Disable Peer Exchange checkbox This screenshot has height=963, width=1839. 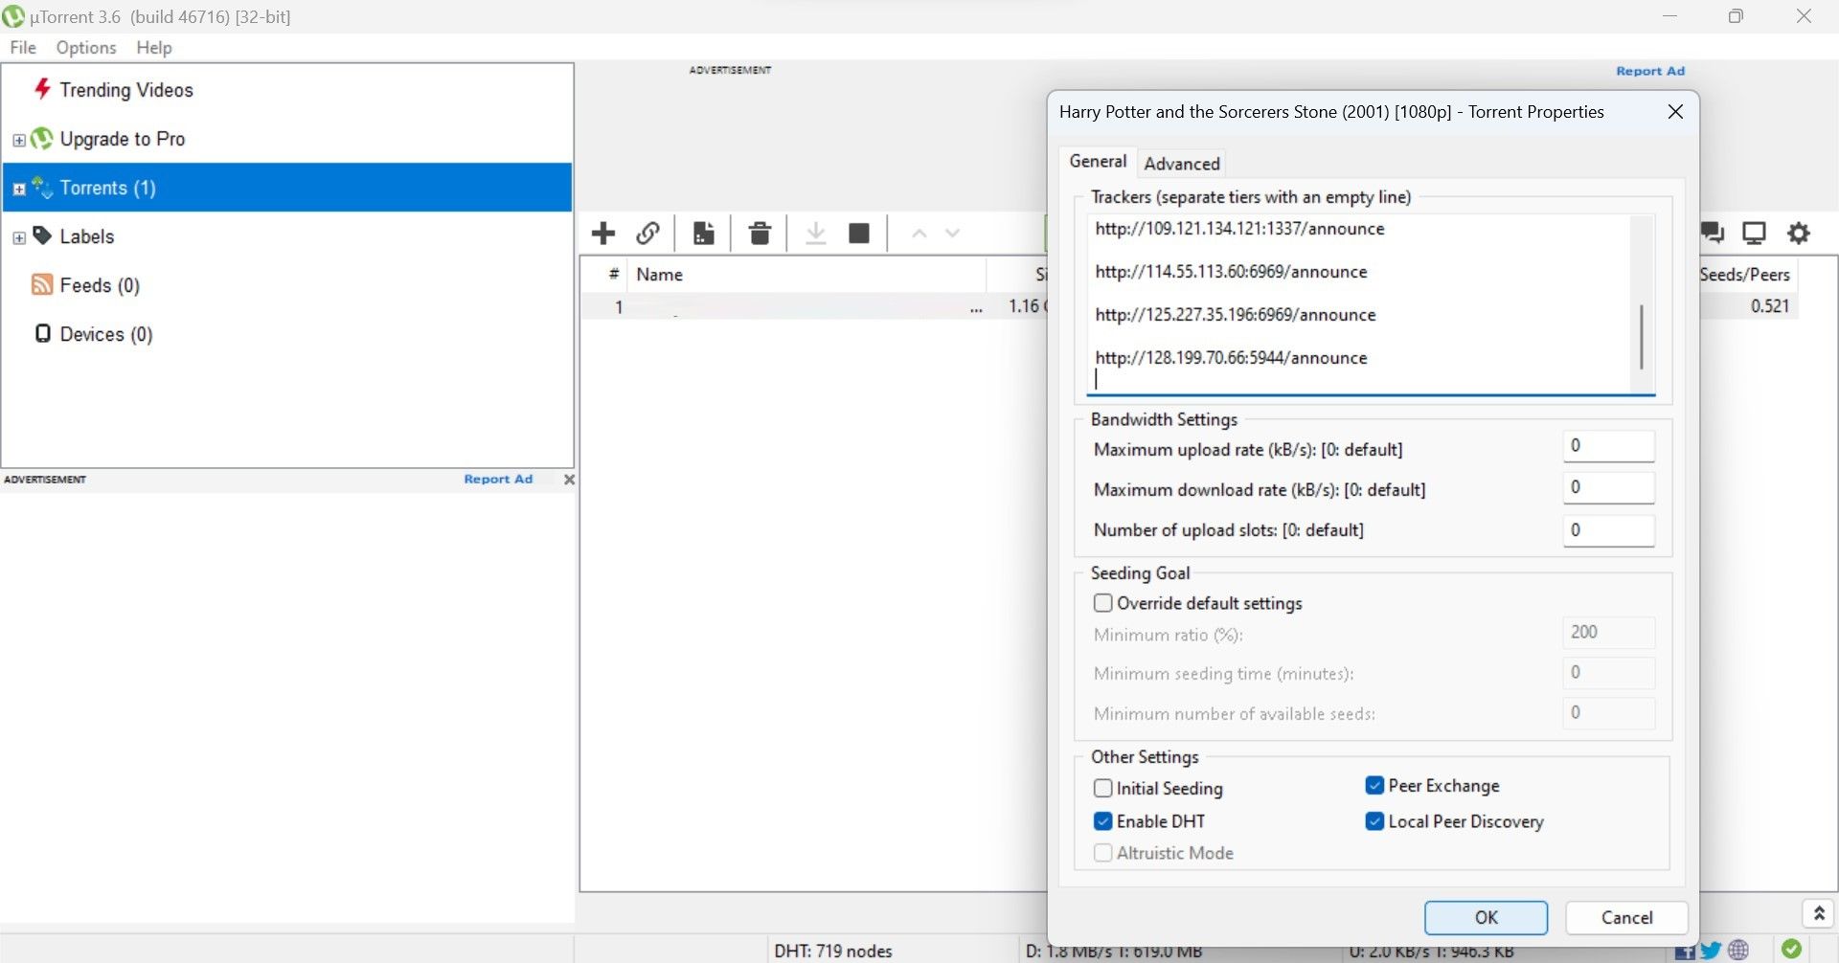[1374, 786]
